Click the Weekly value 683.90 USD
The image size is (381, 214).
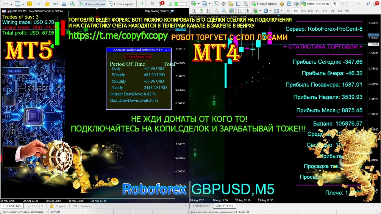(154, 75)
